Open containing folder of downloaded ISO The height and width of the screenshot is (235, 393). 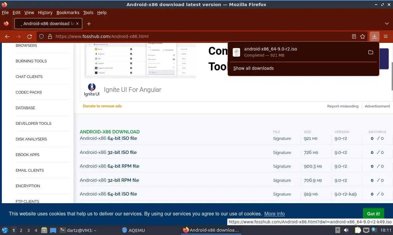pyautogui.click(x=371, y=52)
